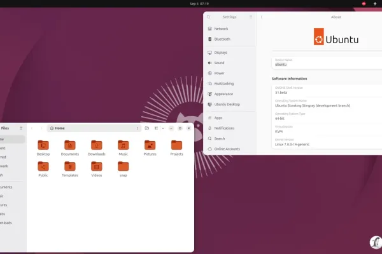Click the search icon in Settings

[209, 17]
